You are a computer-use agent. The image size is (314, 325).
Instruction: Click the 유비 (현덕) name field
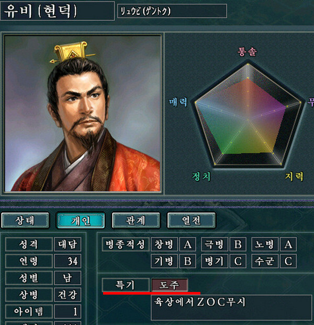coord(58,11)
